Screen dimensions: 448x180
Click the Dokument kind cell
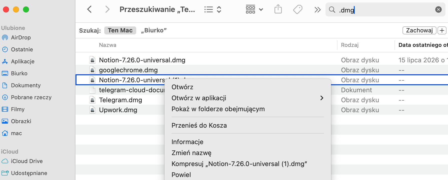click(356, 90)
